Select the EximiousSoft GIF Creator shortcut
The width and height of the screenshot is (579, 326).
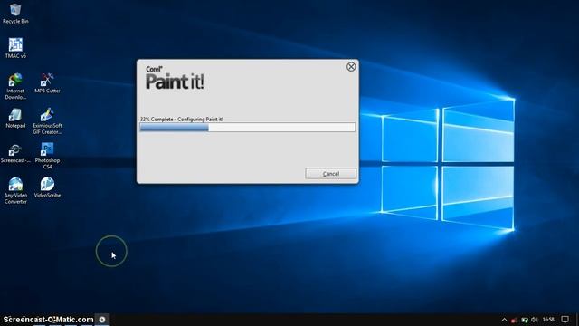coord(47,121)
